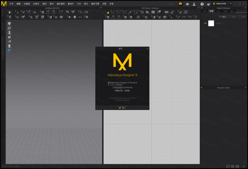Image resolution: width=248 pixels, height=169 pixels.
Task: Click the yellow cloud sync icon
Action: [180, 4]
